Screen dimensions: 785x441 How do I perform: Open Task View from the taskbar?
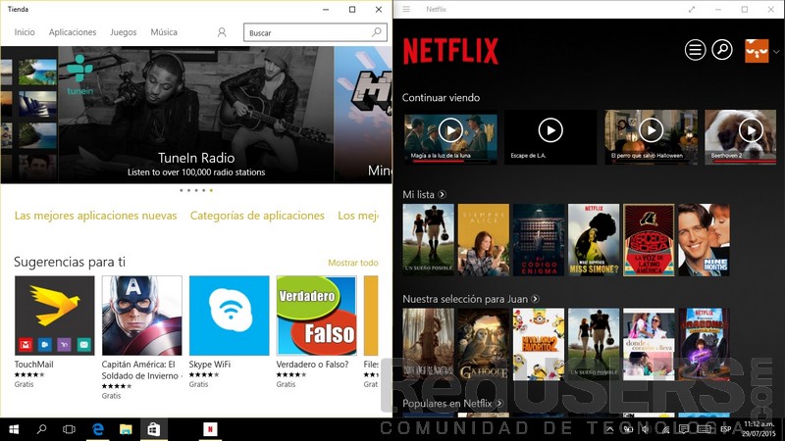click(x=69, y=429)
